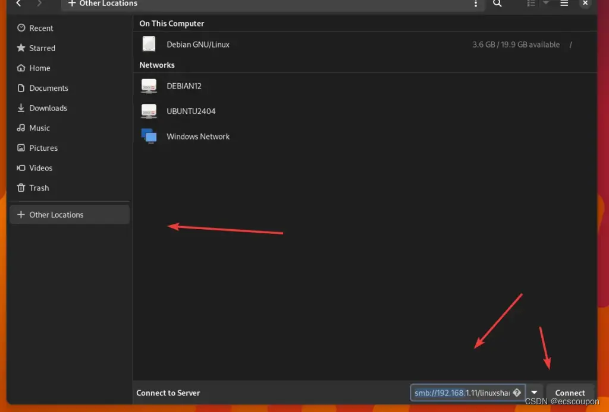
Task: Click the back navigation arrow
Action: click(x=19, y=4)
